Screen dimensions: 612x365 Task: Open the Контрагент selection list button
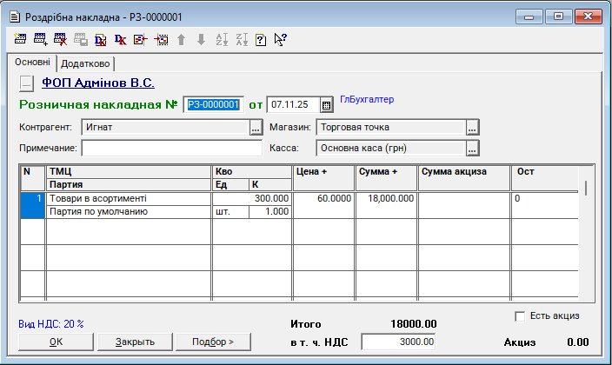(x=256, y=128)
